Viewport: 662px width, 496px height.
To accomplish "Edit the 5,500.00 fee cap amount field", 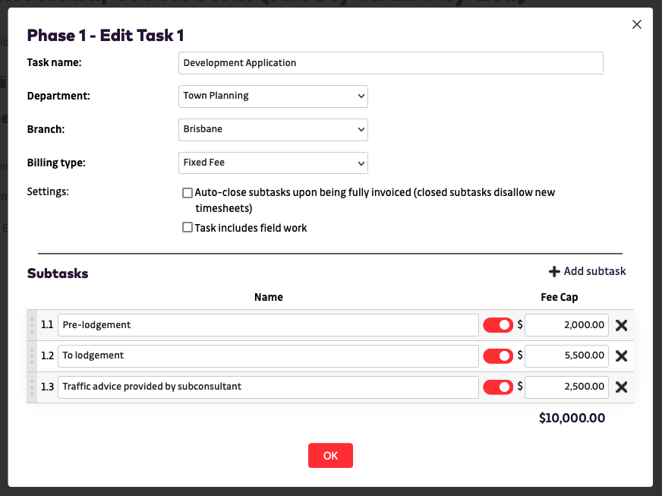I will coord(566,355).
